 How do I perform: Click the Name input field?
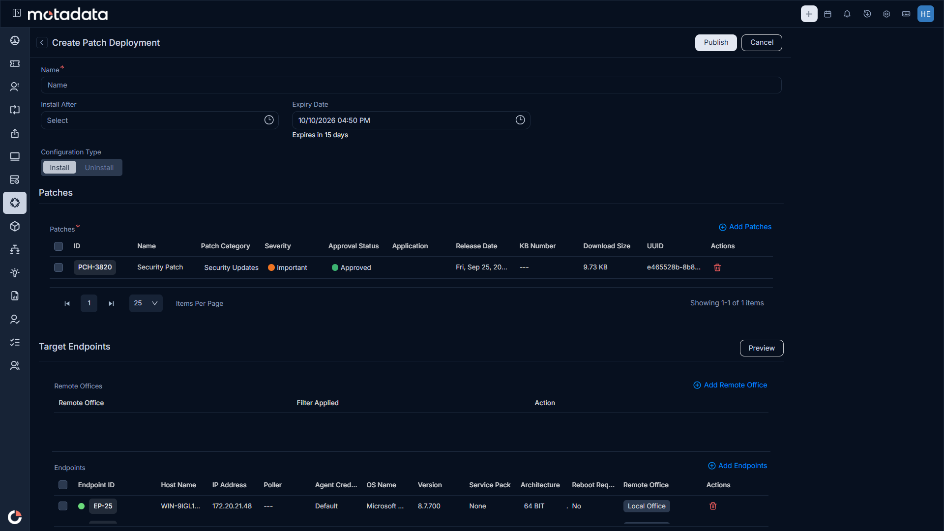[411, 85]
